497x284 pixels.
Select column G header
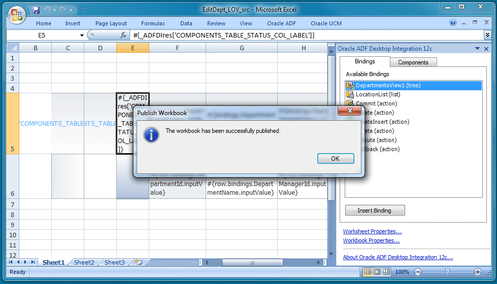click(242, 48)
